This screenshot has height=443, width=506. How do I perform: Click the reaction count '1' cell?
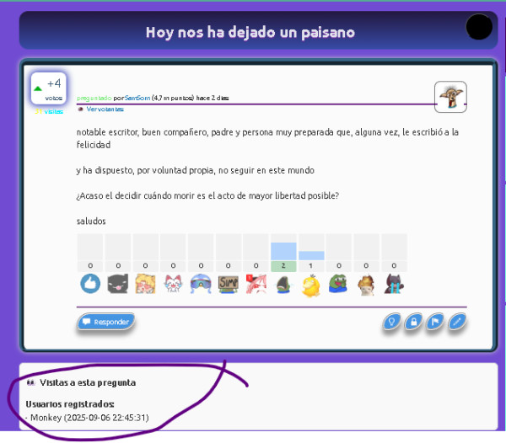pos(311,266)
